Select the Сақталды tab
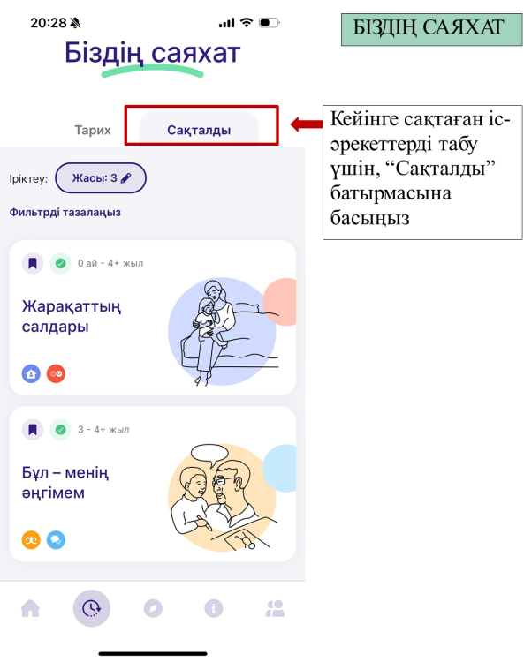The image size is (524, 662). coord(199,130)
